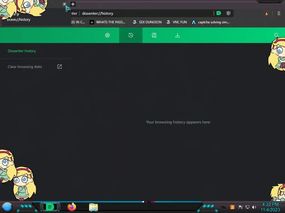Open the SEX DUNGEON bookmark
Viewport: 285px width, 213px height.
(147, 22)
